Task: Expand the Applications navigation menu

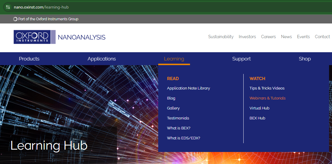Action: tap(102, 59)
